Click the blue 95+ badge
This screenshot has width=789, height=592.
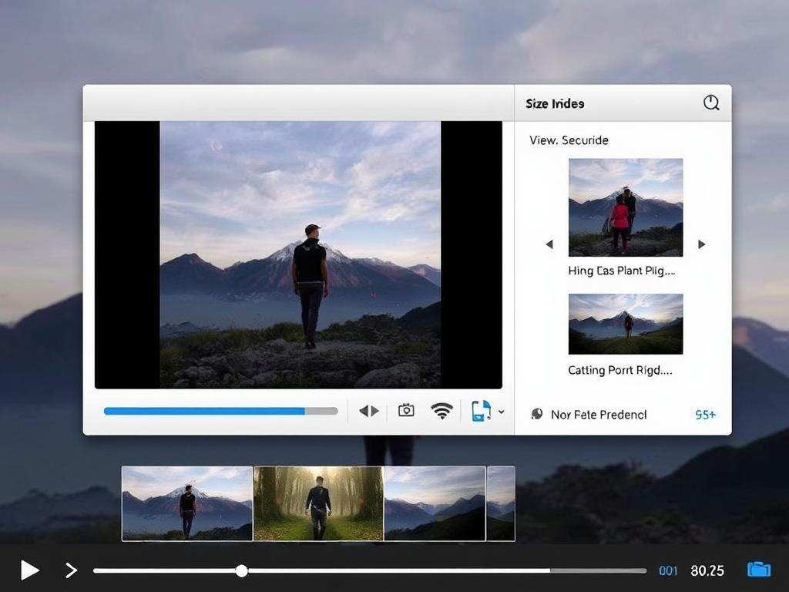point(706,415)
